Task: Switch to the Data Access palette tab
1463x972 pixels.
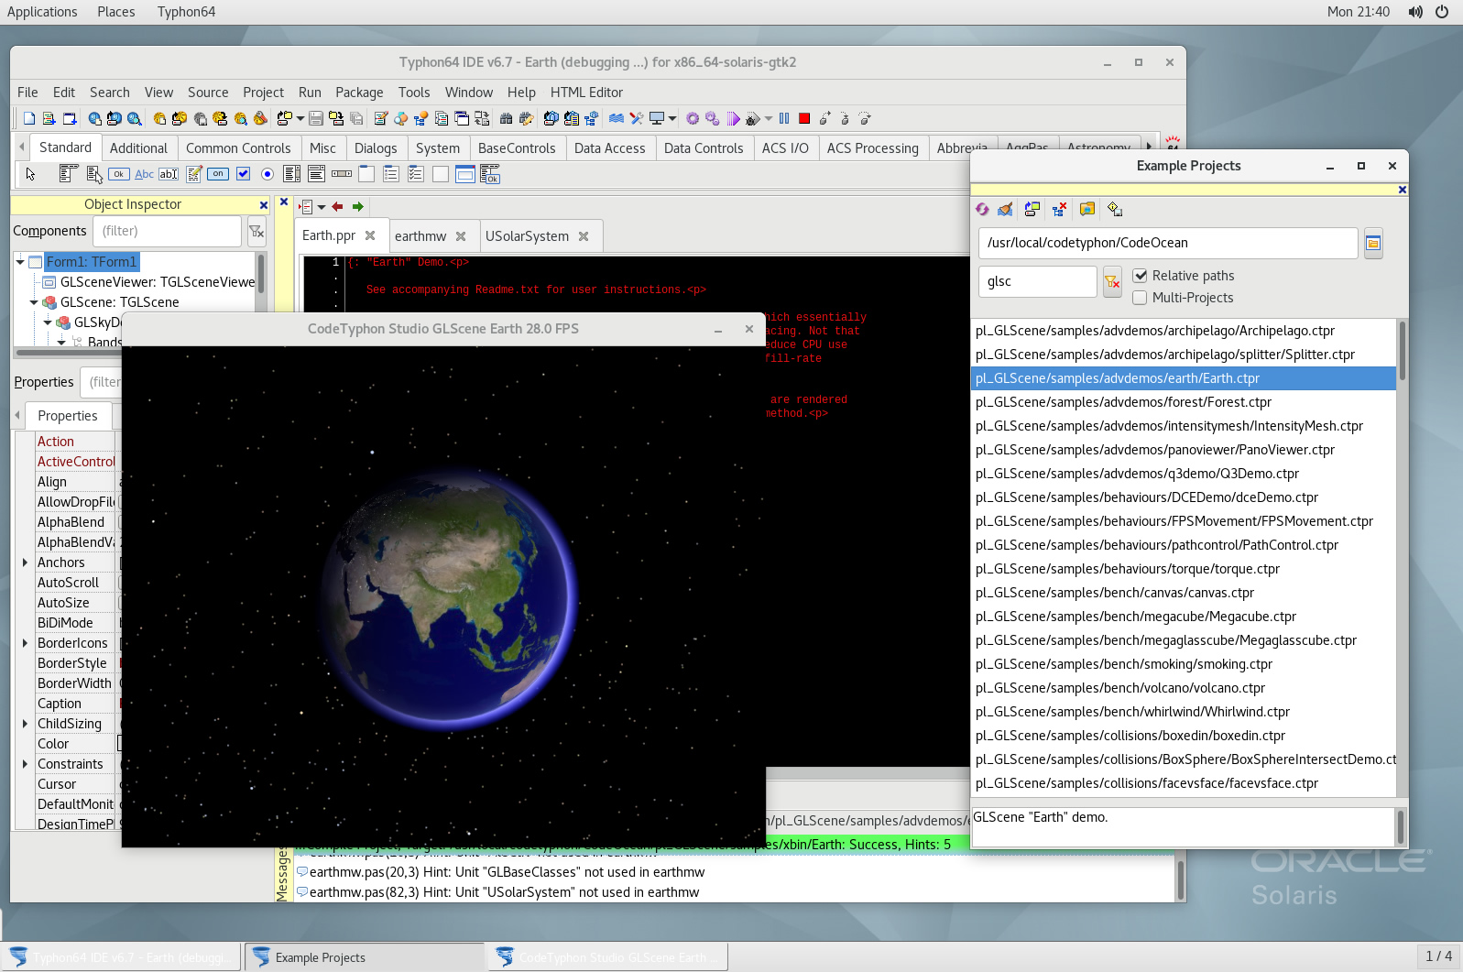Action: pyautogui.click(x=609, y=148)
